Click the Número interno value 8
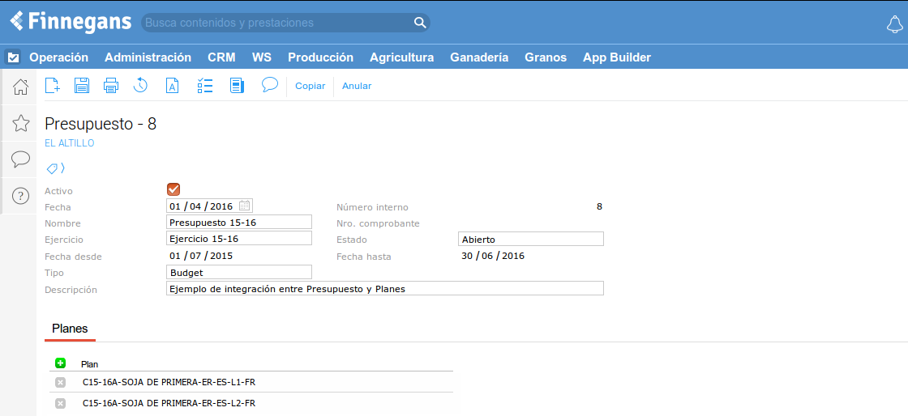The image size is (908, 416). (599, 206)
